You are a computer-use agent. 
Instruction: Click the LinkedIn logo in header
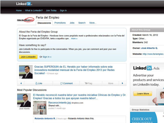point(24,4)
